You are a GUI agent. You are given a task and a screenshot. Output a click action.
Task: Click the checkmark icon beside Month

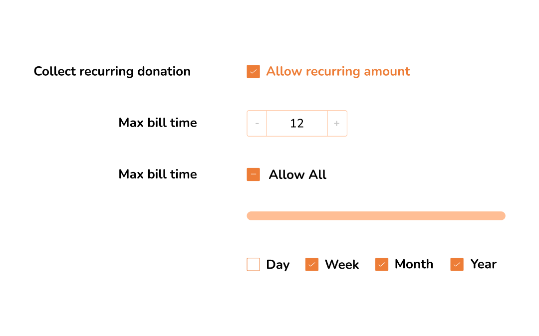click(382, 264)
